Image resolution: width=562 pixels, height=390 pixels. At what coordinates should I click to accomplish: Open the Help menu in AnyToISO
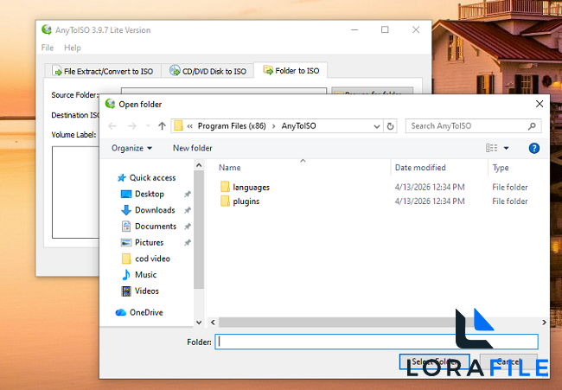coord(73,48)
